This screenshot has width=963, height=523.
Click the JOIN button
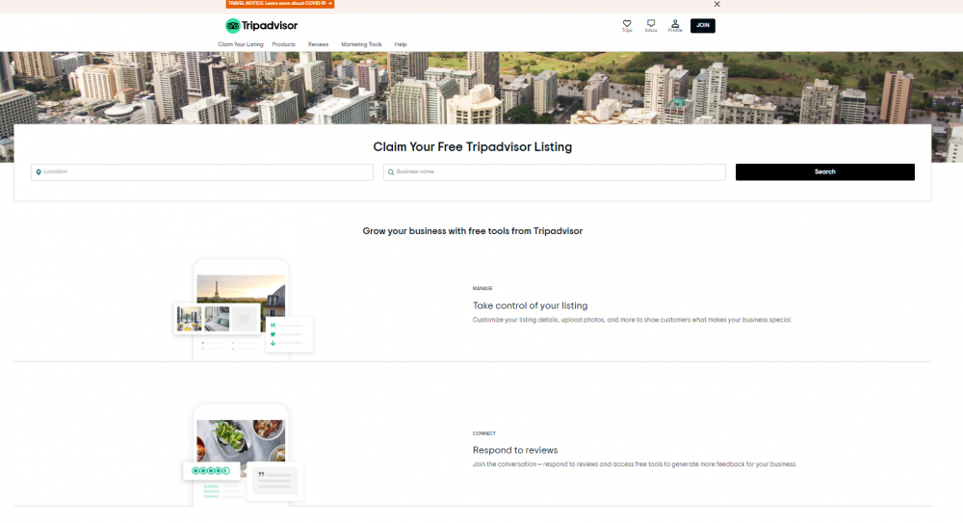pyautogui.click(x=703, y=25)
